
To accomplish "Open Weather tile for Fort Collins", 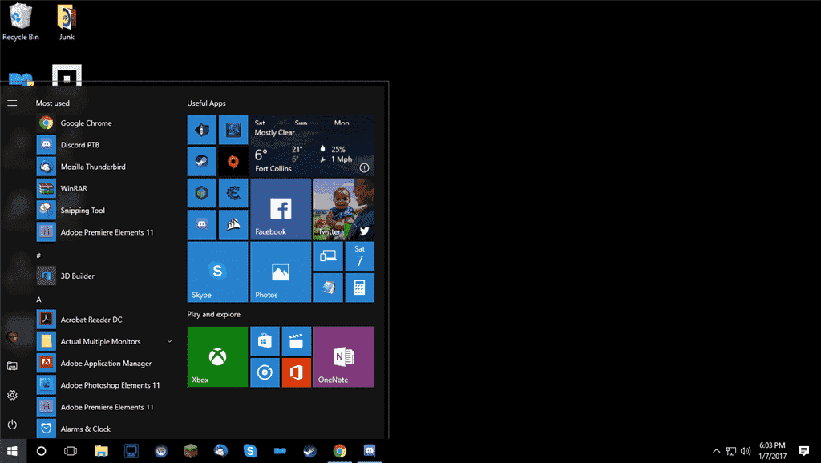I will click(x=312, y=146).
